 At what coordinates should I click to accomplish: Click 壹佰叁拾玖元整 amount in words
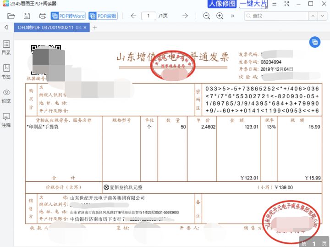(126, 187)
